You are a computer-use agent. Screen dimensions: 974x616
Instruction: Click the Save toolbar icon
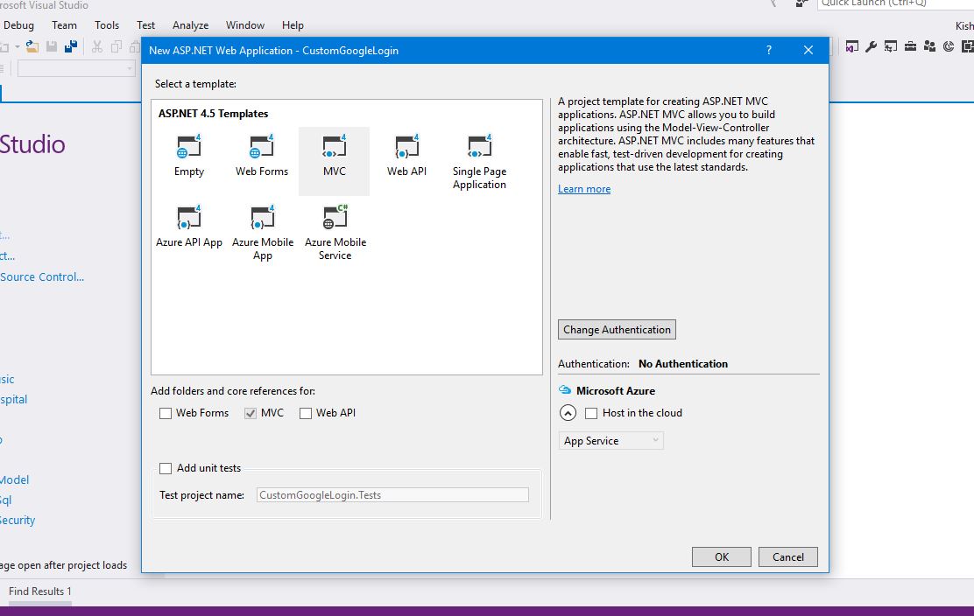53,46
